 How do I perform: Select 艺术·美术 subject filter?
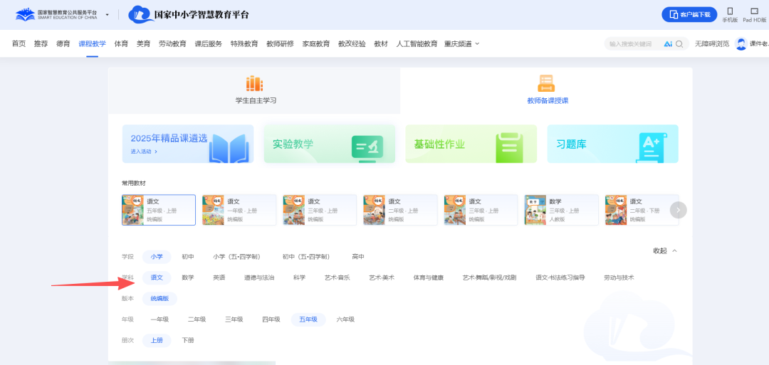[x=382, y=277]
